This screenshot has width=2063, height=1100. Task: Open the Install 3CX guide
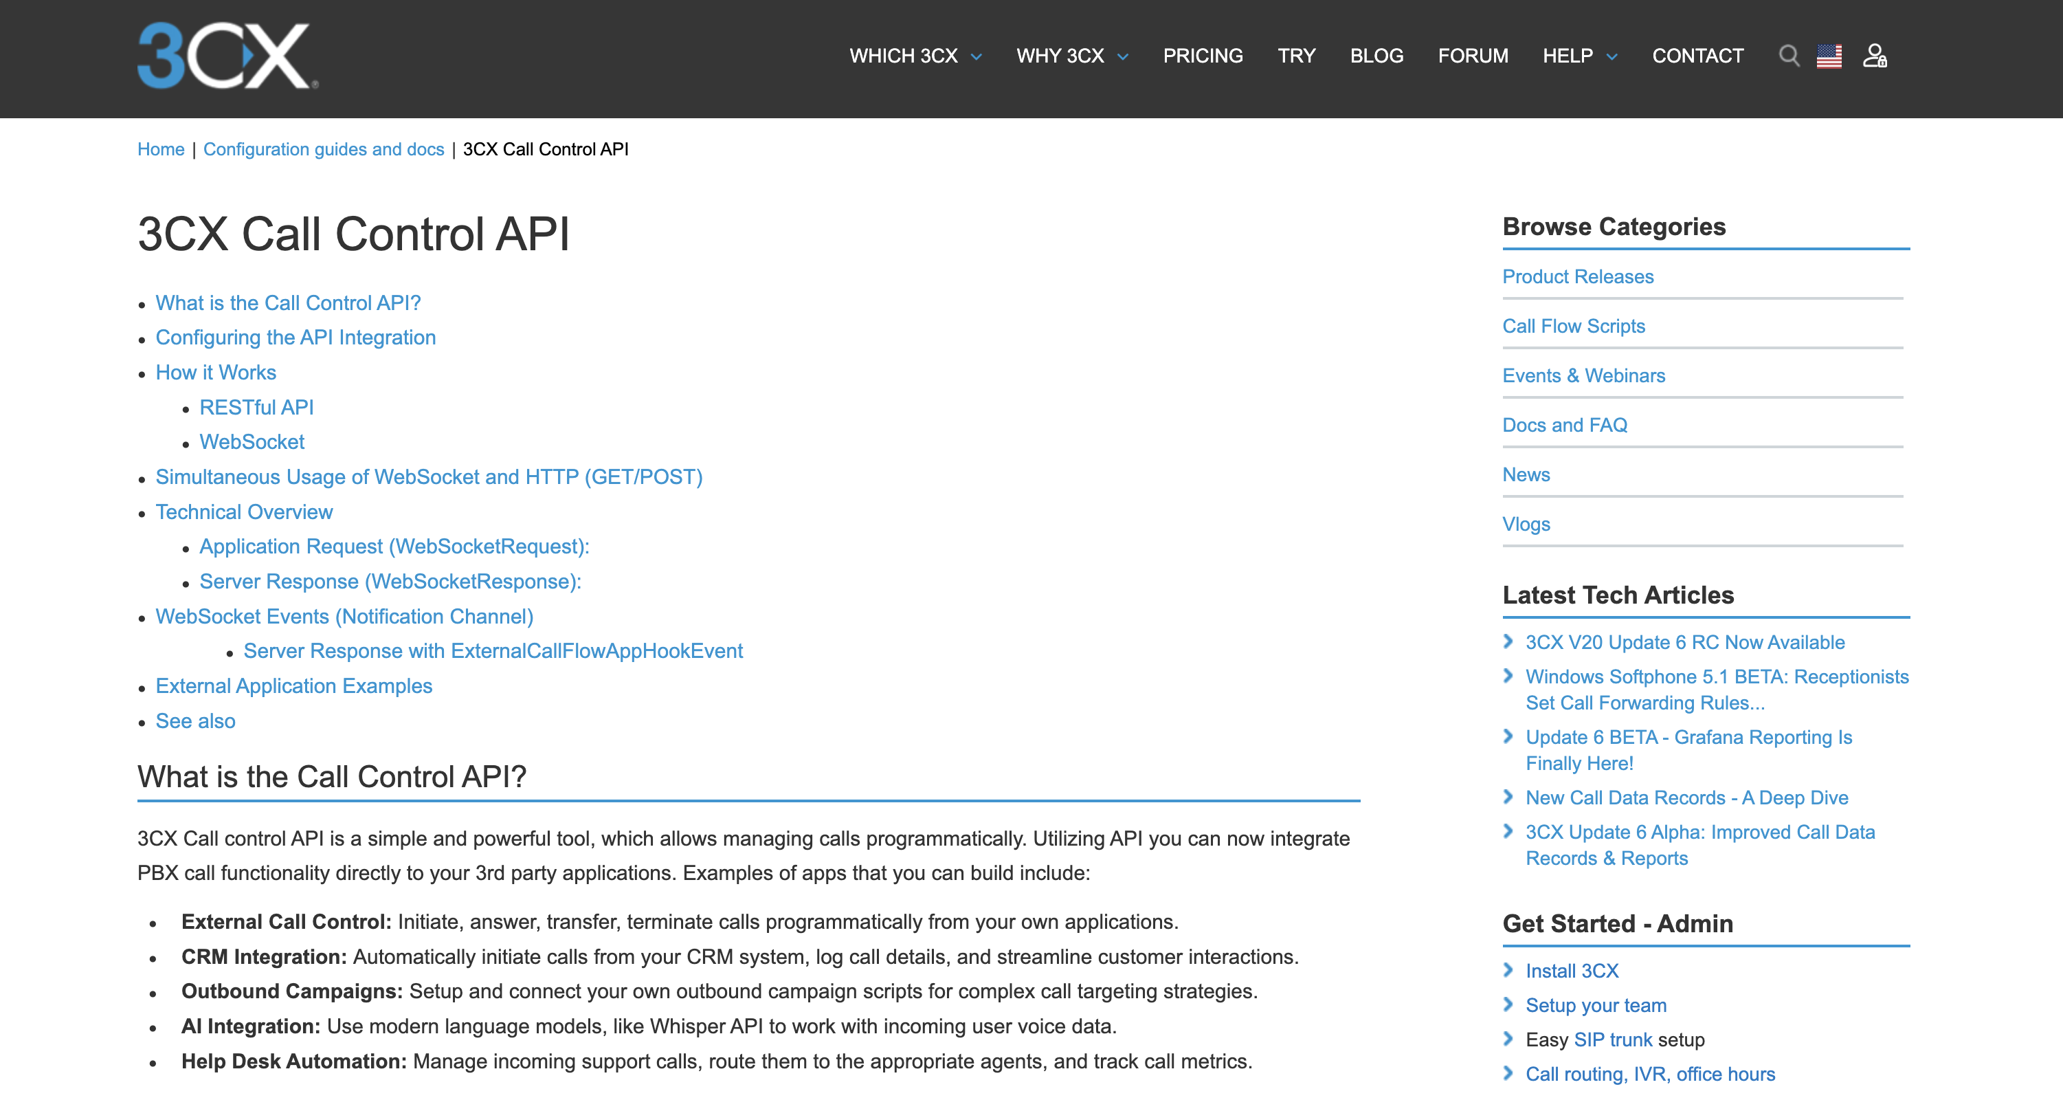pos(1572,971)
